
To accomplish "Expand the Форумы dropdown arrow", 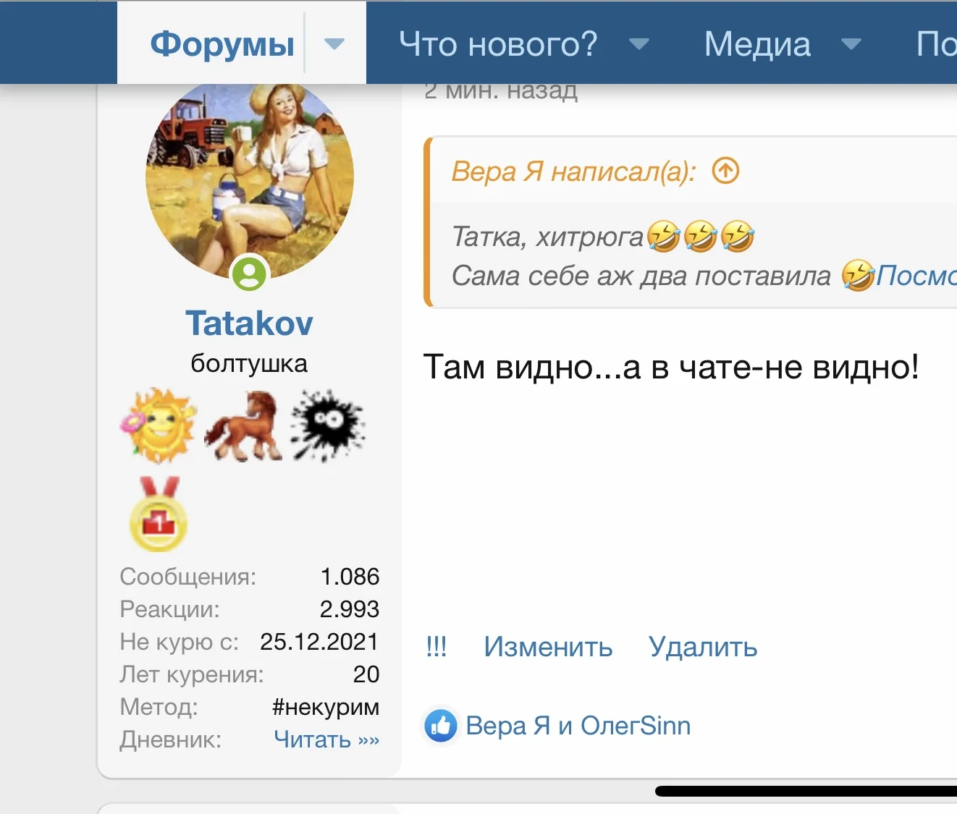I will pos(334,44).
